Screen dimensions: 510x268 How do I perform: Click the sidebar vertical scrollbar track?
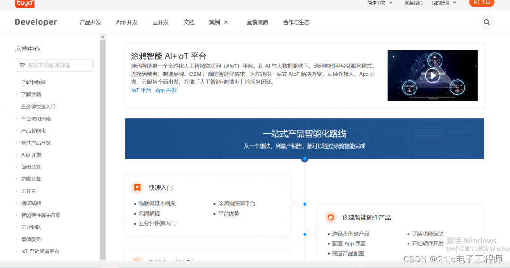click(103, 150)
